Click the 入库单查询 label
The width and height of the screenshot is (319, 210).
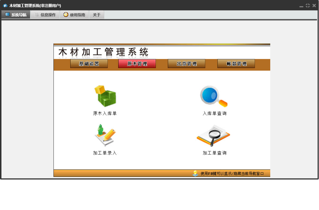tap(215, 113)
